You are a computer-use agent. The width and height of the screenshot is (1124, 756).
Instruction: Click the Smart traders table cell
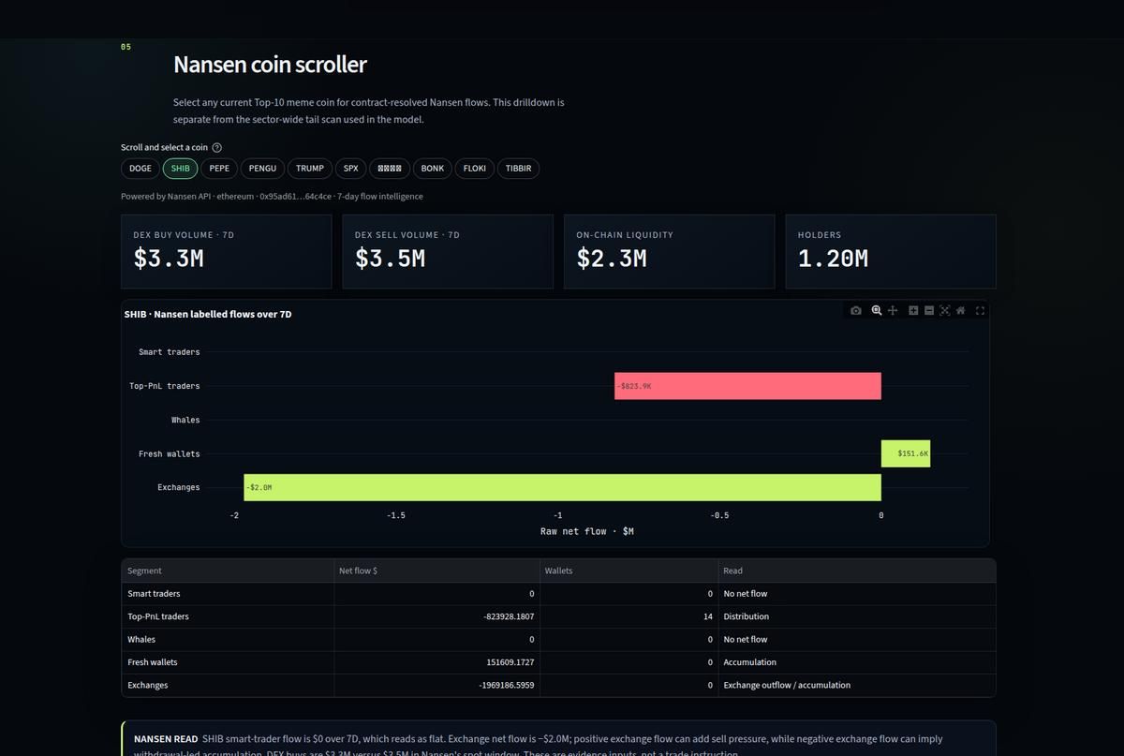[x=228, y=594]
